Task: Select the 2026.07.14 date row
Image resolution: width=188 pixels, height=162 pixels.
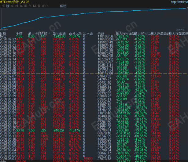Action: (94, 59)
